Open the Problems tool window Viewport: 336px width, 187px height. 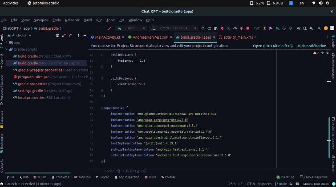[60, 177]
